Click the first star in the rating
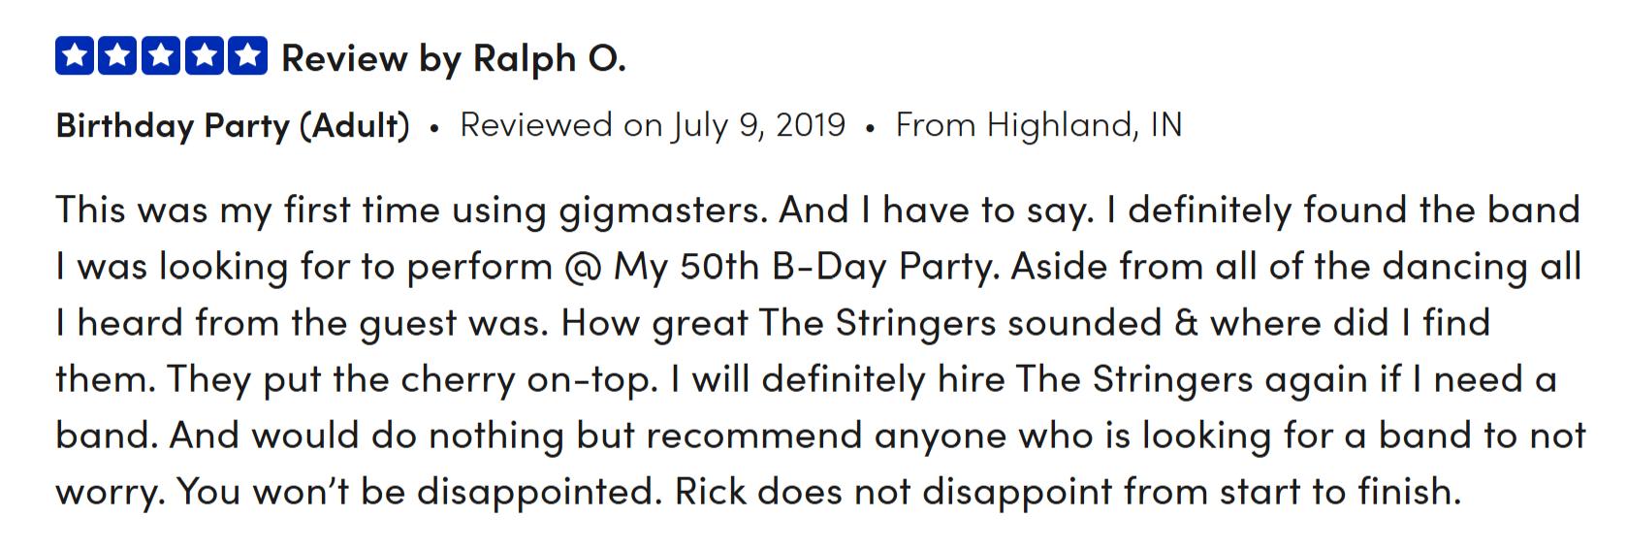 76,56
